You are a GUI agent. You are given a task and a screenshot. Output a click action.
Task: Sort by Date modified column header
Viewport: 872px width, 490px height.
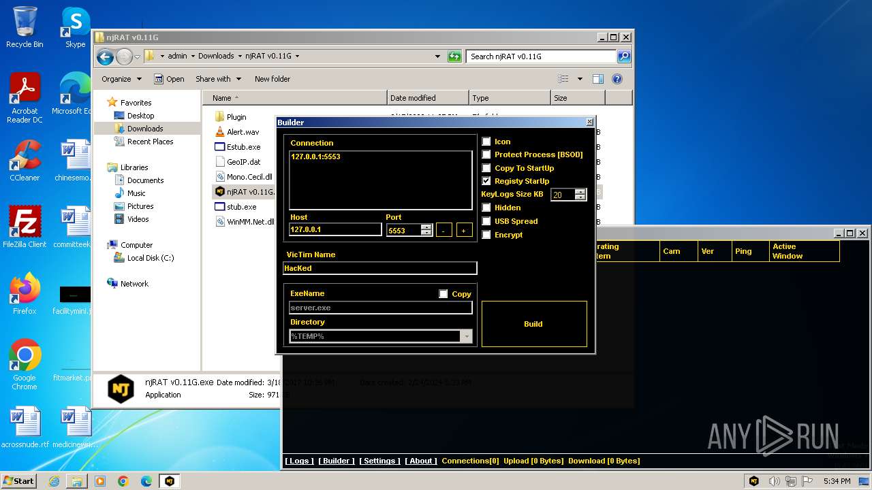(x=428, y=98)
